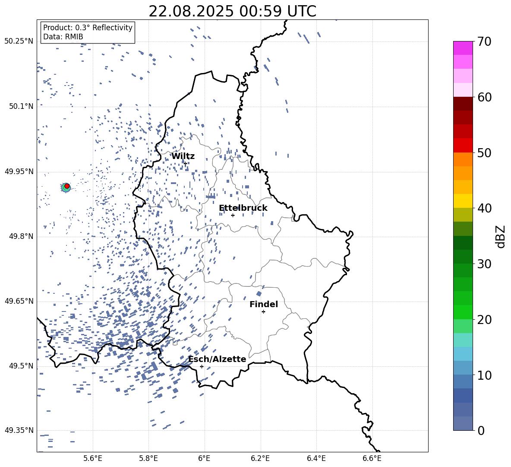Click the Ettelbruck city label

point(243,208)
